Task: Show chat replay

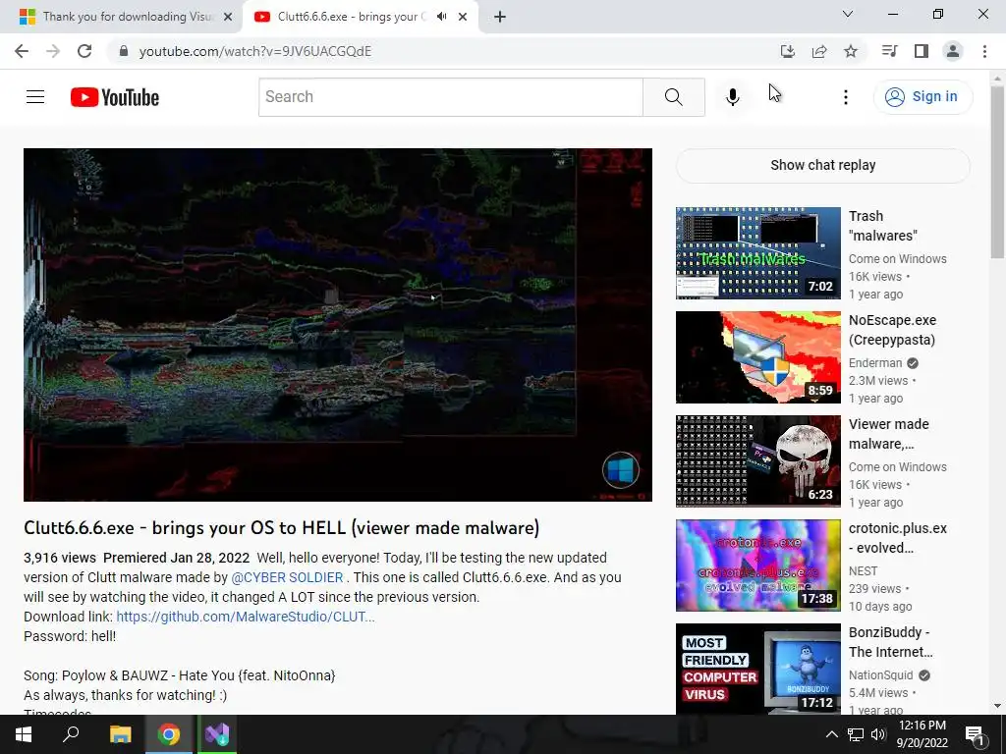Action: tap(822, 165)
